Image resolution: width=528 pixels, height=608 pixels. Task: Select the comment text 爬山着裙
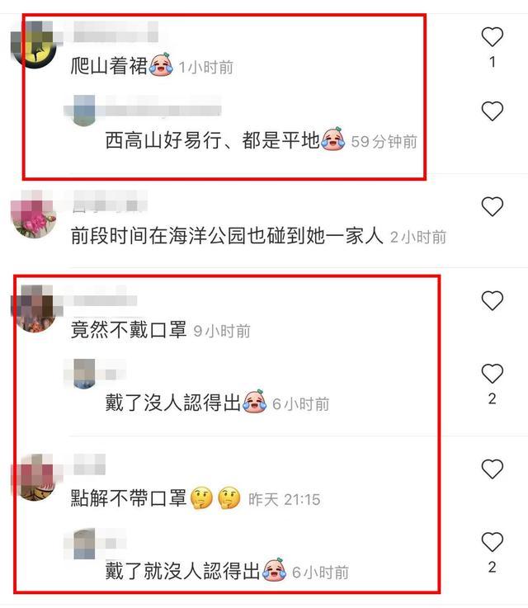click(110, 65)
